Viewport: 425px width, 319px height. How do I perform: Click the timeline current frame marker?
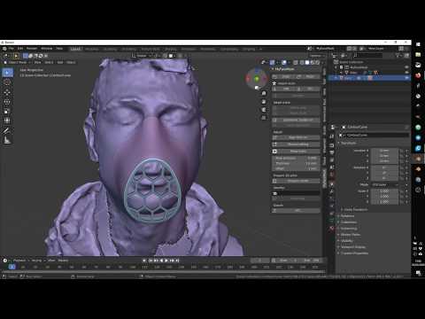click(12, 267)
